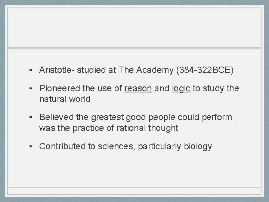Click the empty footer strip at slide bottom
The image size is (269, 202).
coord(134,191)
